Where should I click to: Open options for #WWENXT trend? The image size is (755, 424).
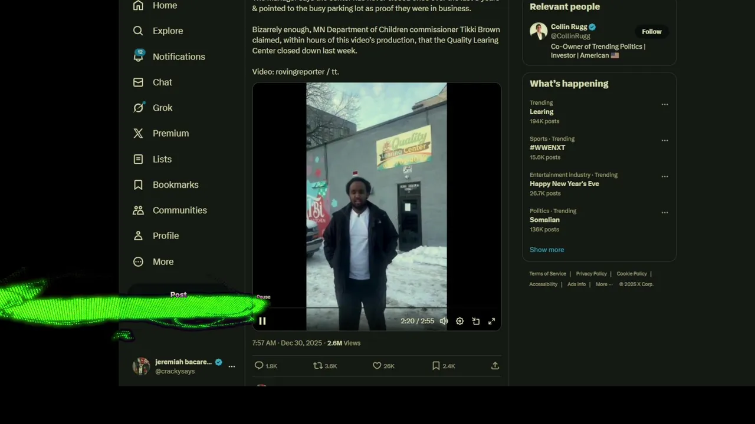point(665,140)
